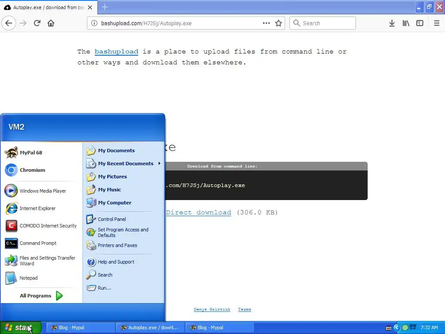Screen dimensions: 445x334
Task: Go to the browser home page
Action: pos(51,23)
